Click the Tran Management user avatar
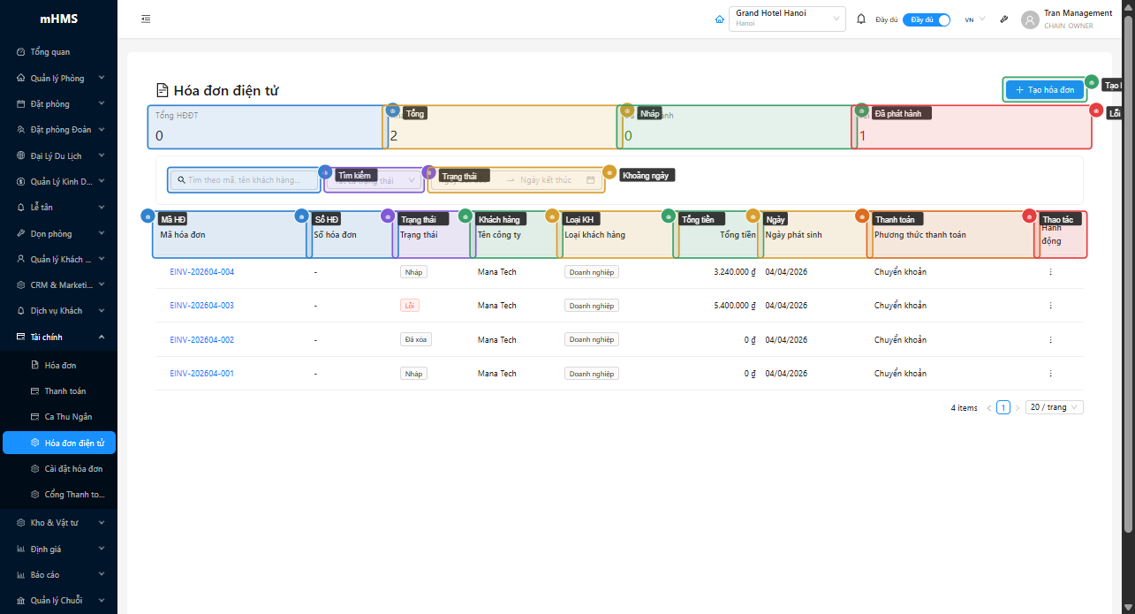The image size is (1135, 614). [1030, 19]
